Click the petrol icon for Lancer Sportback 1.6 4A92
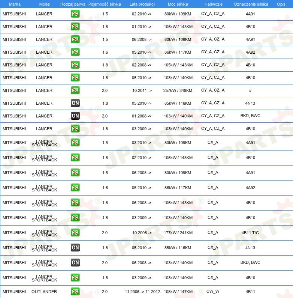The width and height of the screenshot is (293, 298). [x=75, y=188]
